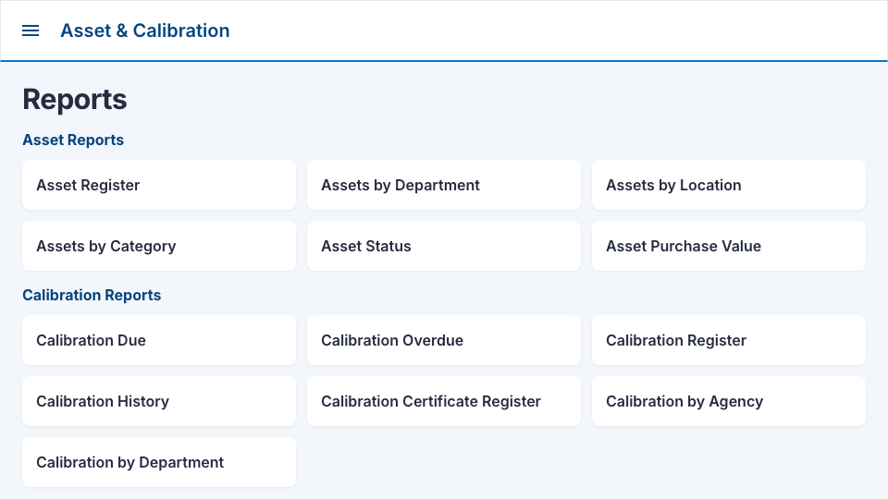Open the hamburger navigation menu
888x499 pixels.
point(31,30)
